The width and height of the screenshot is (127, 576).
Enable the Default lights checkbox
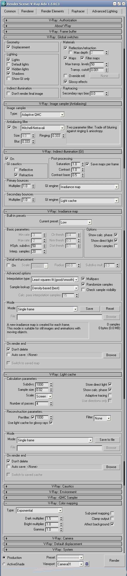(x=8, y=64)
